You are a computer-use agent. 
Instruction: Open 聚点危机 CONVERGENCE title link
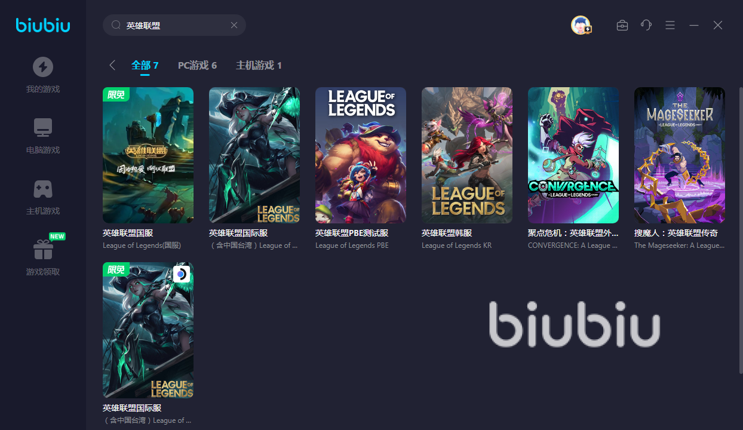[573, 233]
